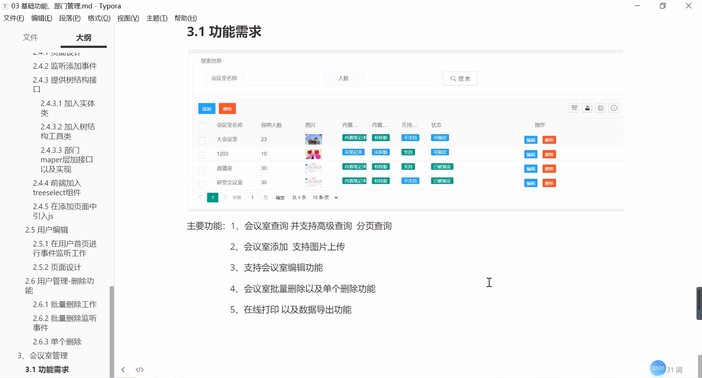Click the export folder icon above the table
702x378 pixels.
(x=587, y=107)
